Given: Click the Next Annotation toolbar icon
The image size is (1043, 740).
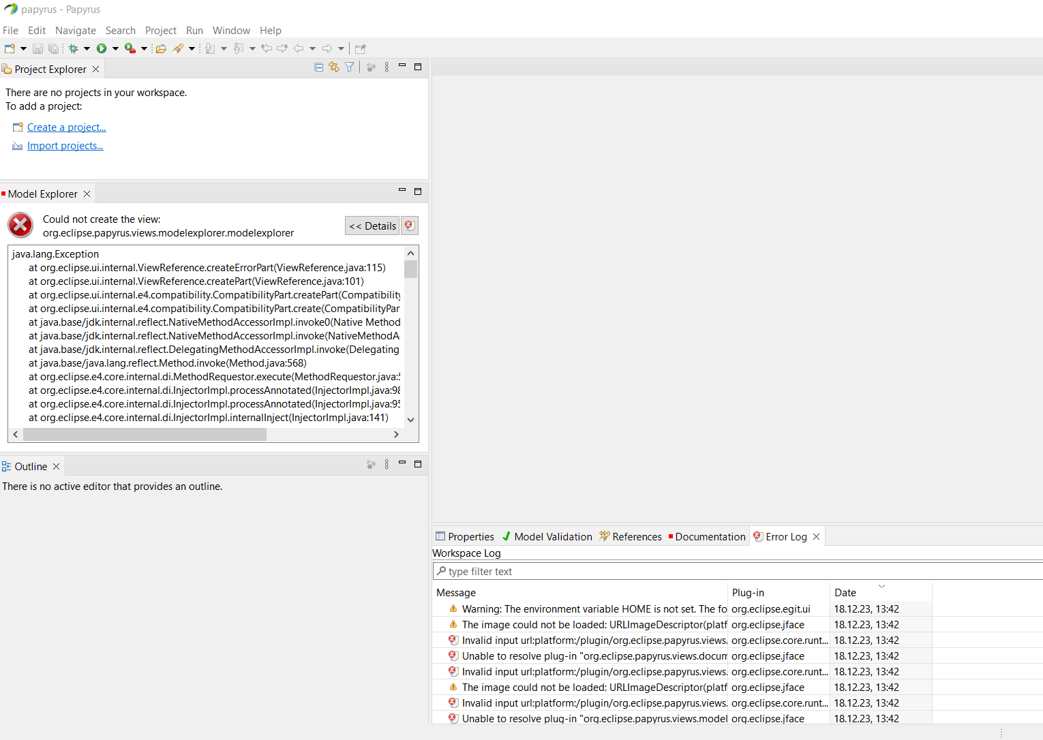Looking at the screenshot, I should coord(210,48).
